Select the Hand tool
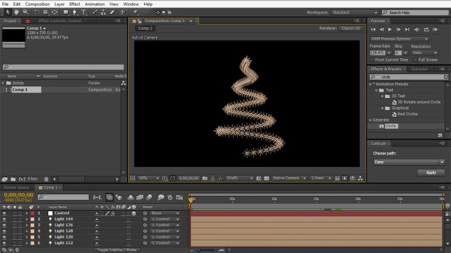Image resolution: width=451 pixels, height=253 pixels. click(x=16, y=12)
